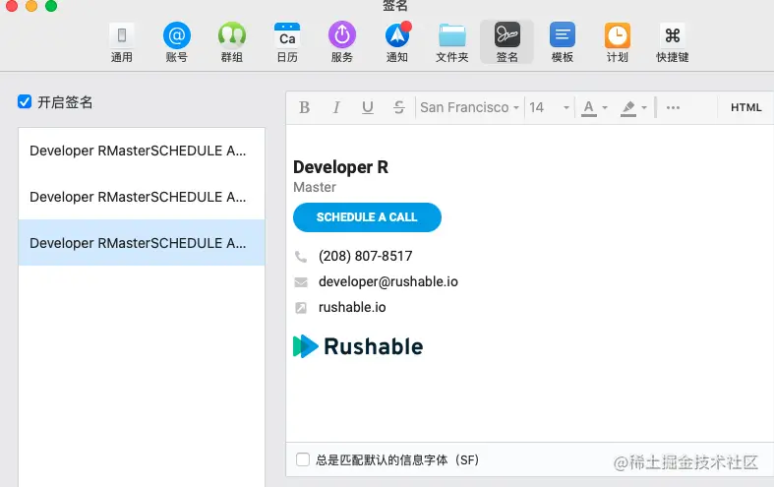Click the rushable.io website link
Viewport: 774px width, 487px height.
click(352, 307)
